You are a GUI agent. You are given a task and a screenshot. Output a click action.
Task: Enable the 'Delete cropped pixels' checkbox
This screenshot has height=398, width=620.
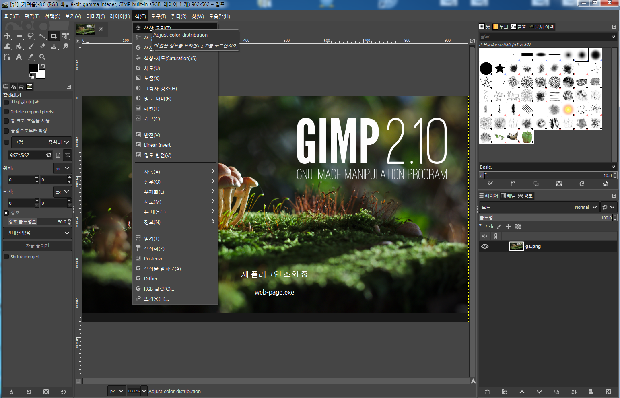(6, 112)
